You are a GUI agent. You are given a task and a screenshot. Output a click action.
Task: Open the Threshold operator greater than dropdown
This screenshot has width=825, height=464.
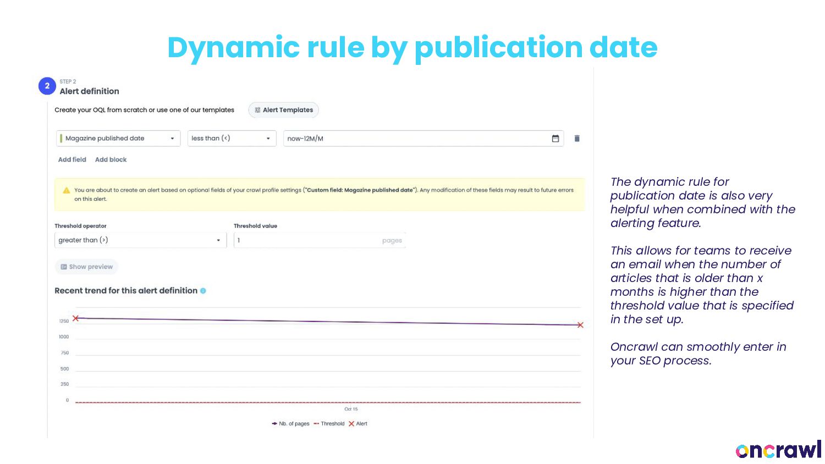(x=140, y=240)
